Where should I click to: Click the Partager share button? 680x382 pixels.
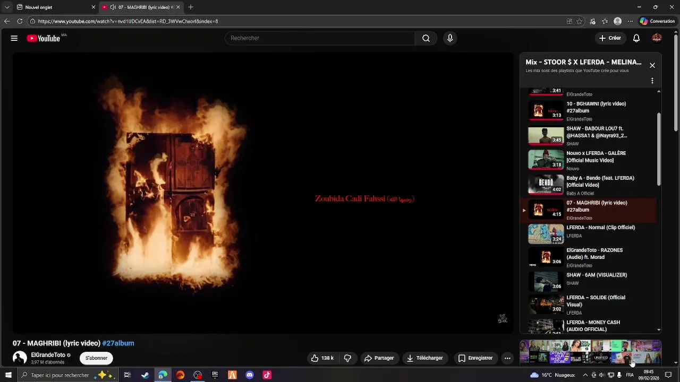tap(379, 358)
